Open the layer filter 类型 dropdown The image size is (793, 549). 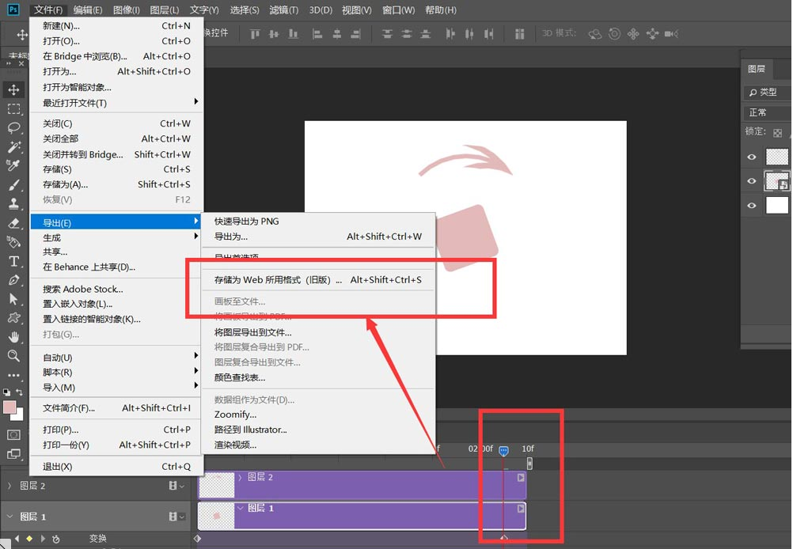tap(767, 92)
